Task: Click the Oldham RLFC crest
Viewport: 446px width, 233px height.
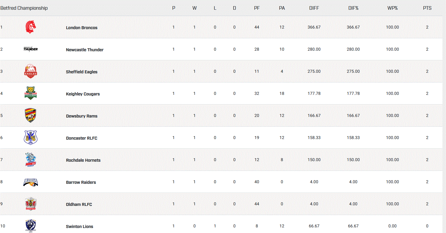Action: (x=31, y=204)
